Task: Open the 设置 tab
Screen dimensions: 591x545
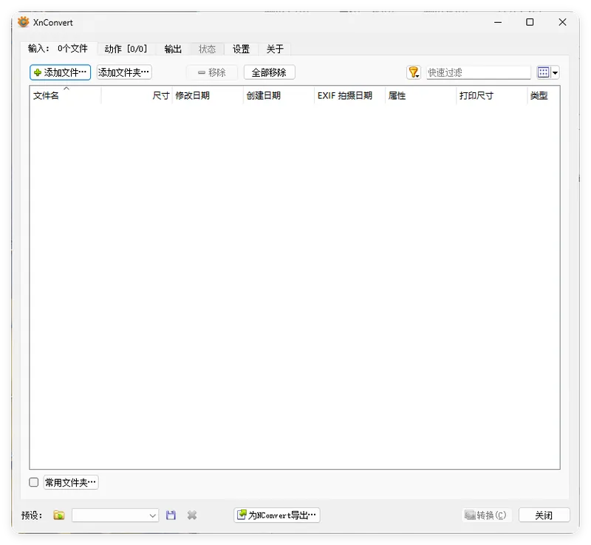Action: (242, 49)
